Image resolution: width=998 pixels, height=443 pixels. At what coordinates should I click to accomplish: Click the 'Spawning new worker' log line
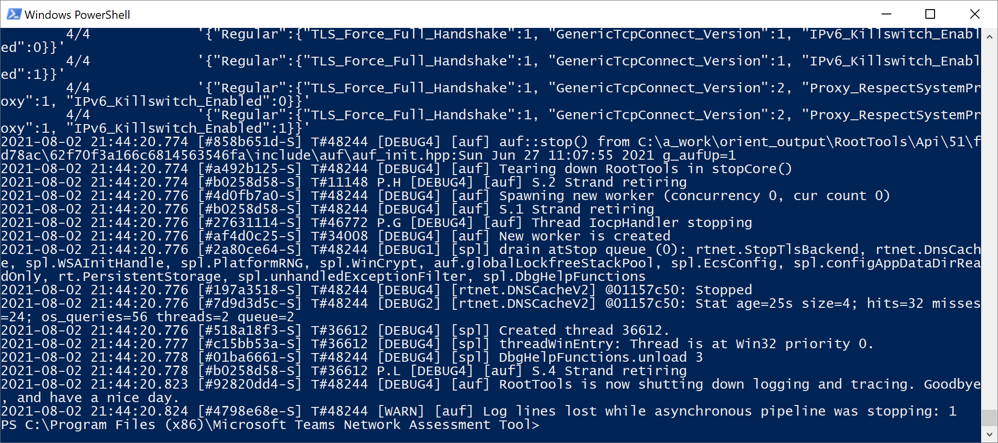tap(445, 196)
